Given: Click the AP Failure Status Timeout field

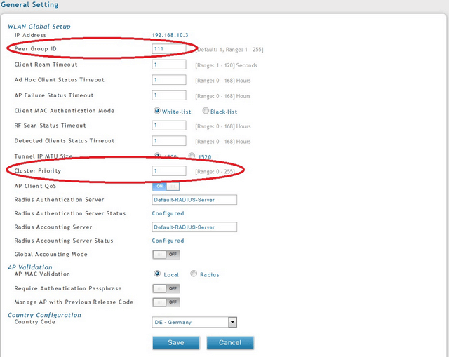Looking at the screenshot, I should click(x=169, y=95).
